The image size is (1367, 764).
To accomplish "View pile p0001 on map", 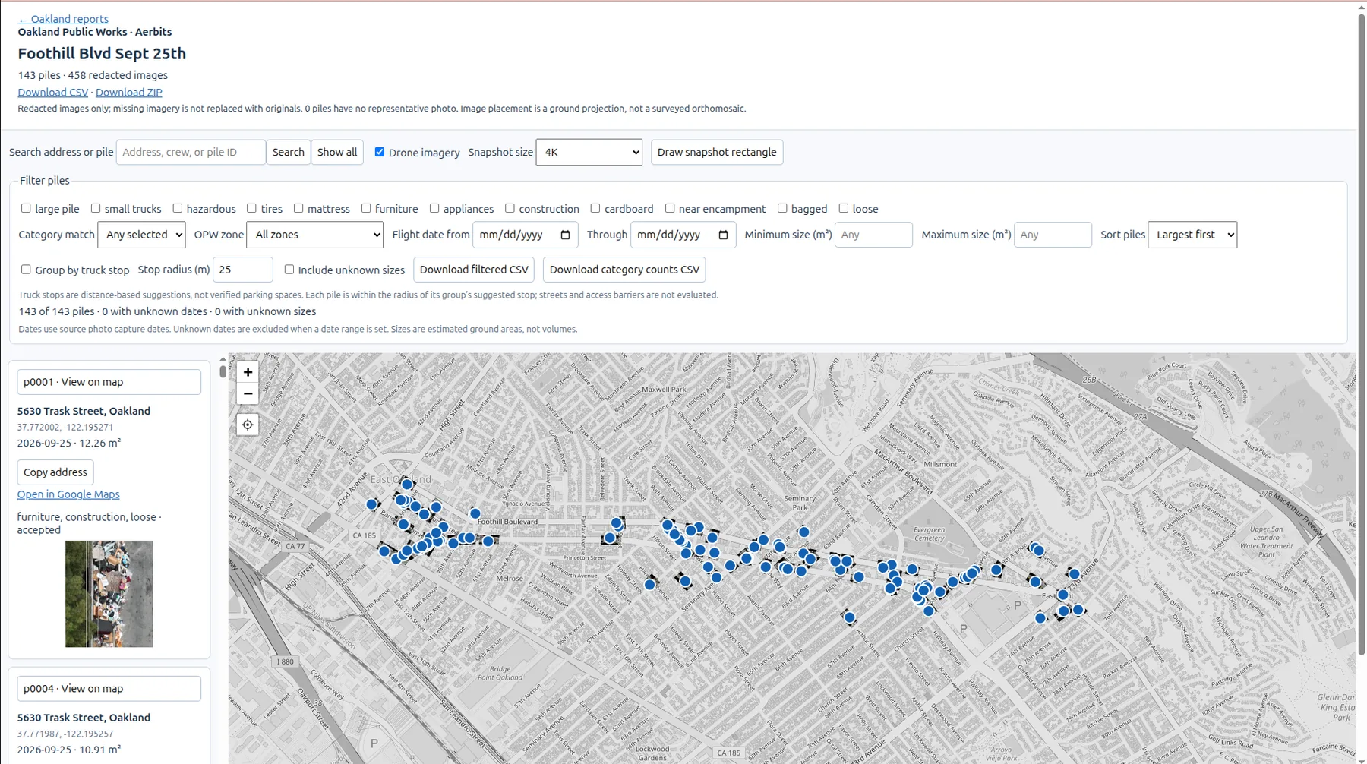I will tap(109, 382).
